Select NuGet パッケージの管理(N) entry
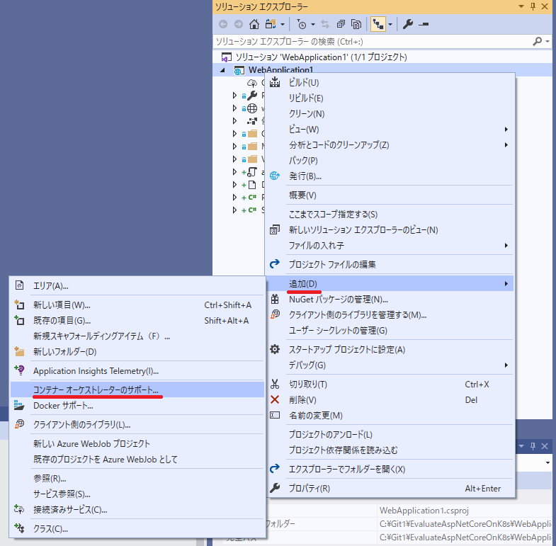 [x=338, y=299]
